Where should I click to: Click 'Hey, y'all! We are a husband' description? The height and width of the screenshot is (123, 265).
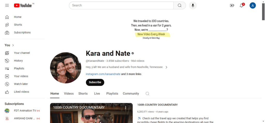(x=124, y=67)
